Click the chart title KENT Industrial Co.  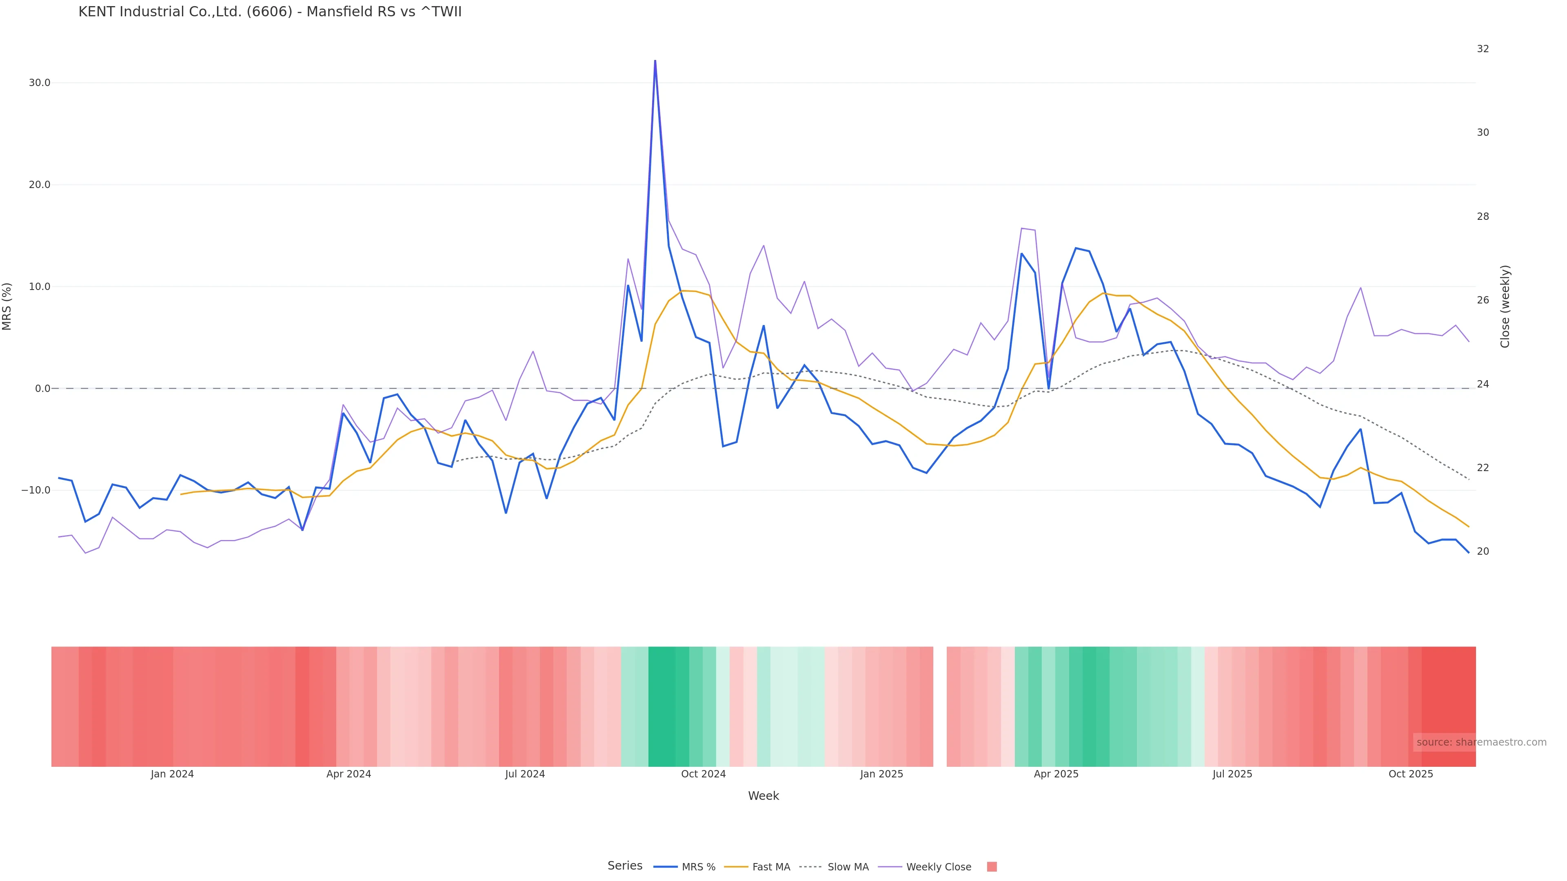pyautogui.click(x=269, y=11)
